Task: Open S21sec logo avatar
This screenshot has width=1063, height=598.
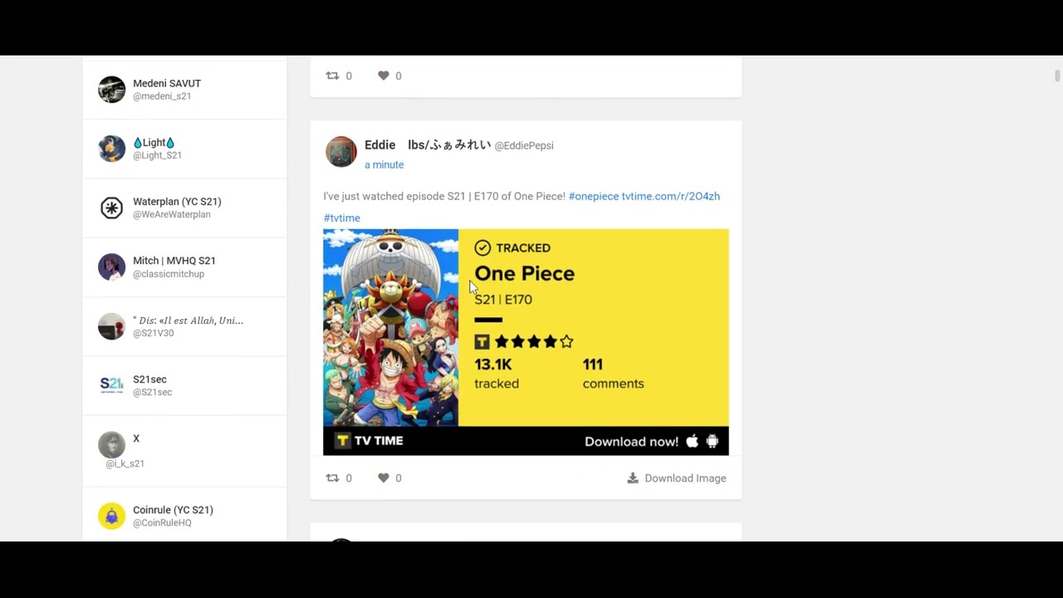Action: click(x=111, y=385)
